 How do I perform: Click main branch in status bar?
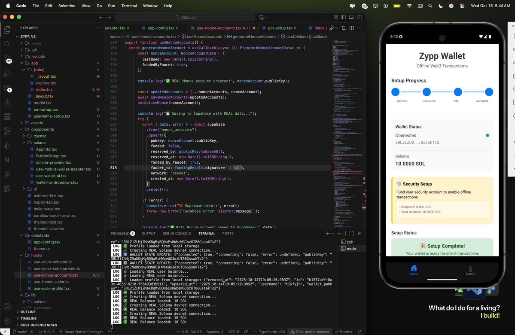coord(20,332)
